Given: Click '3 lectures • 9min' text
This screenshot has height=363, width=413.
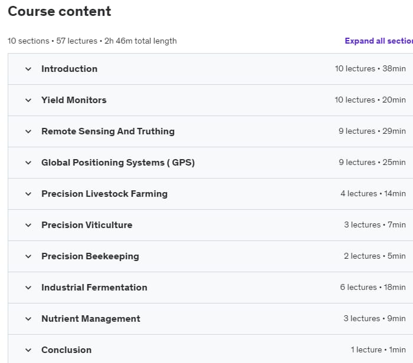Looking at the screenshot, I should (x=375, y=319).
